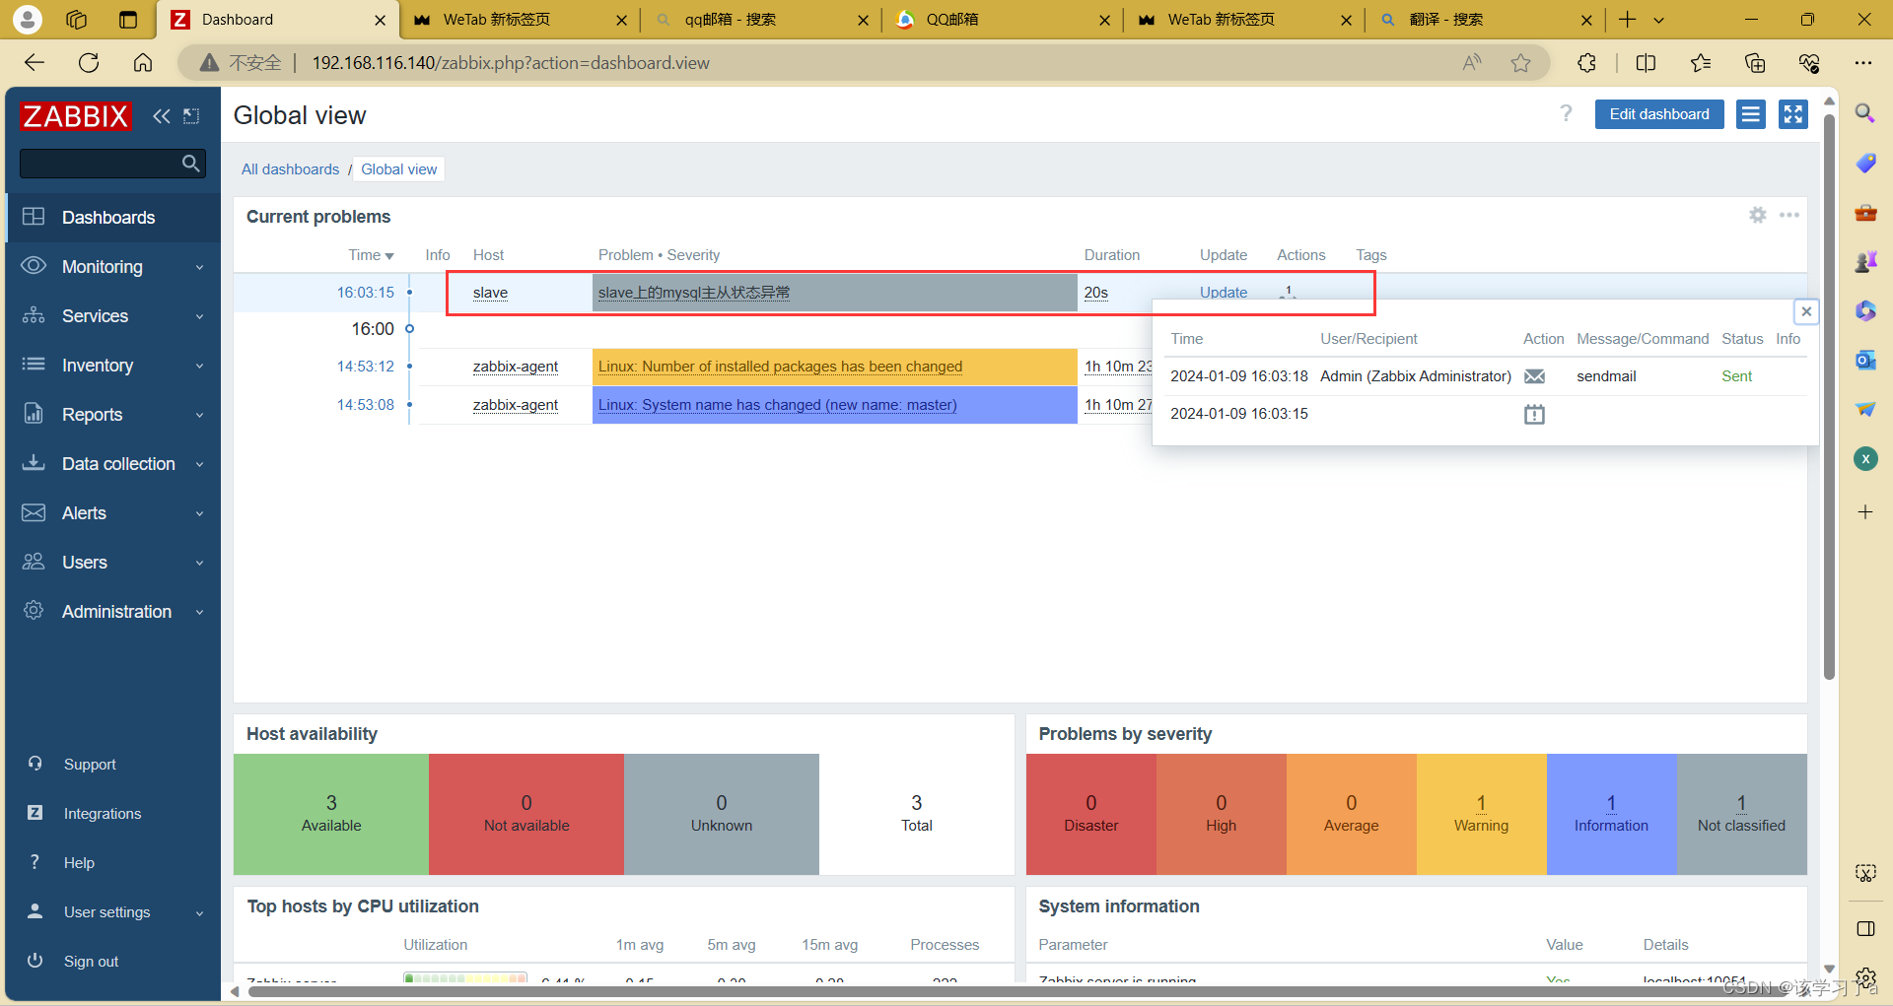
Task: Expand the Alerts menu
Action: [x=113, y=513]
